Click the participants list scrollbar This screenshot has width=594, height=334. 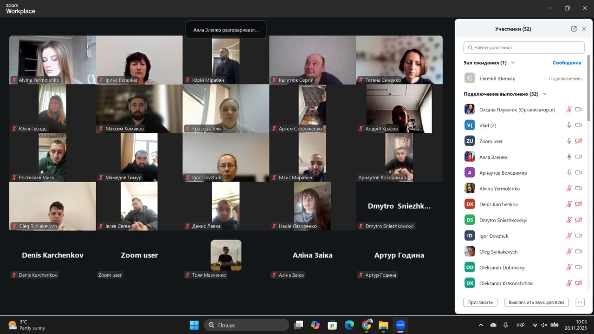(x=588, y=88)
